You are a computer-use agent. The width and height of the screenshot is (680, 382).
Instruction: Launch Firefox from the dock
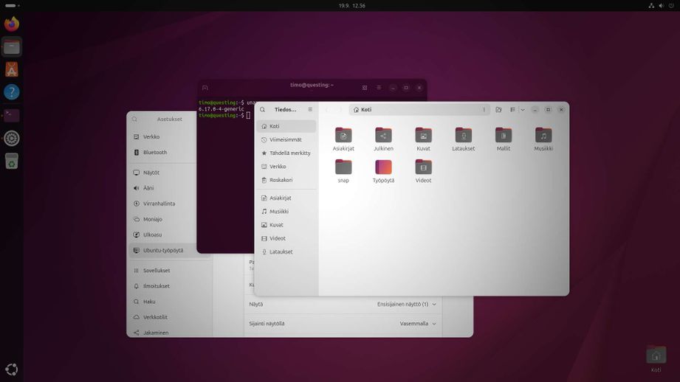click(x=11, y=24)
